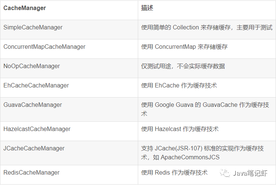The width and height of the screenshot is (276, 185).
Task: Click NoOpCacheManager table cell
Action: tap(69, 68)
